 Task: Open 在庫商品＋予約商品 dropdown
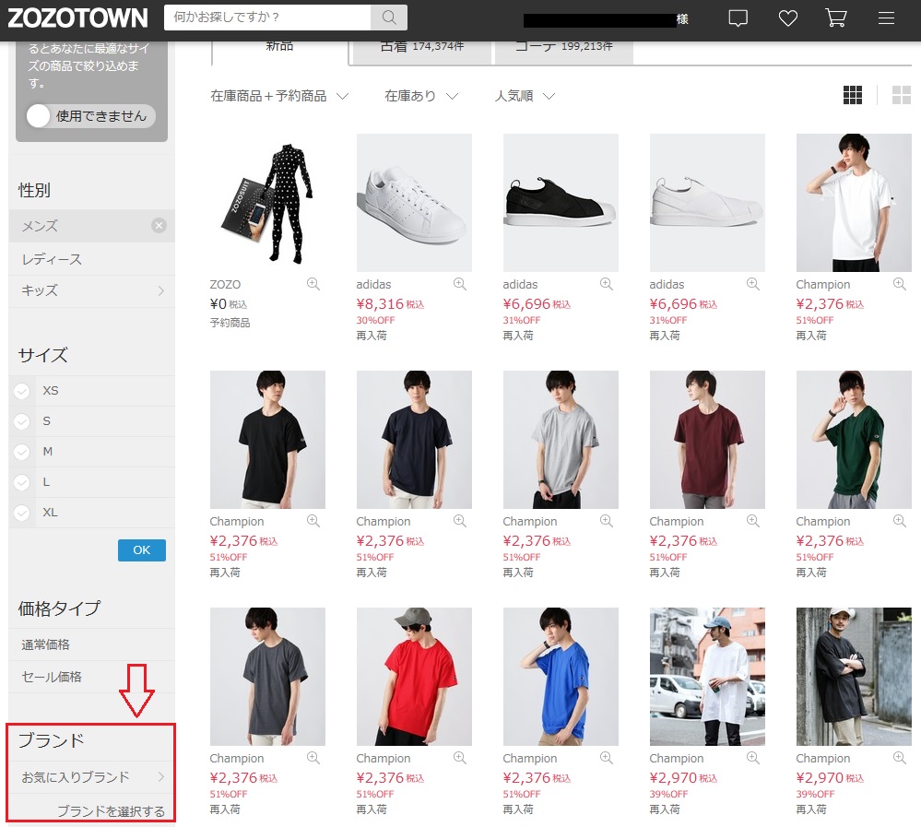(279, 96)
